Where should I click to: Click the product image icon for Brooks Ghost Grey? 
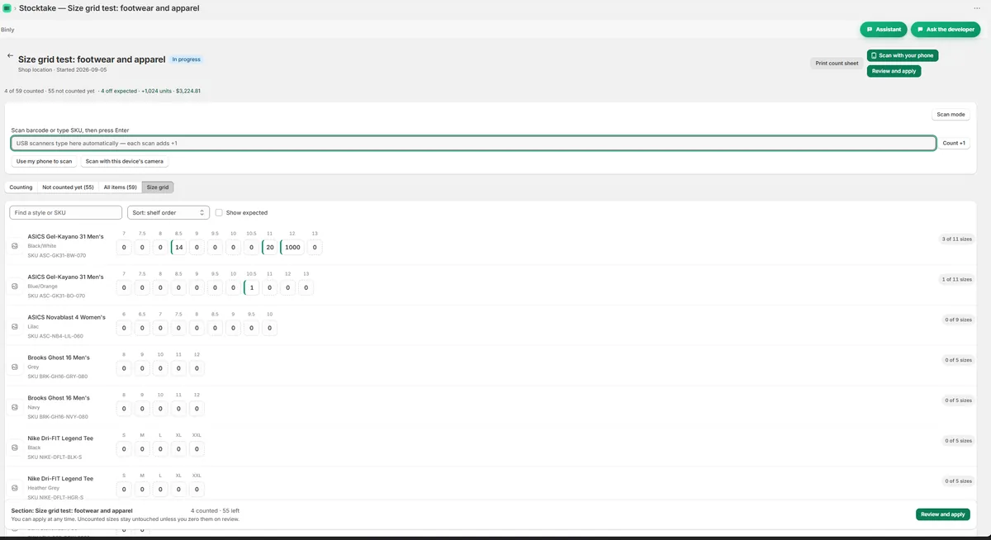click(15, 368)
